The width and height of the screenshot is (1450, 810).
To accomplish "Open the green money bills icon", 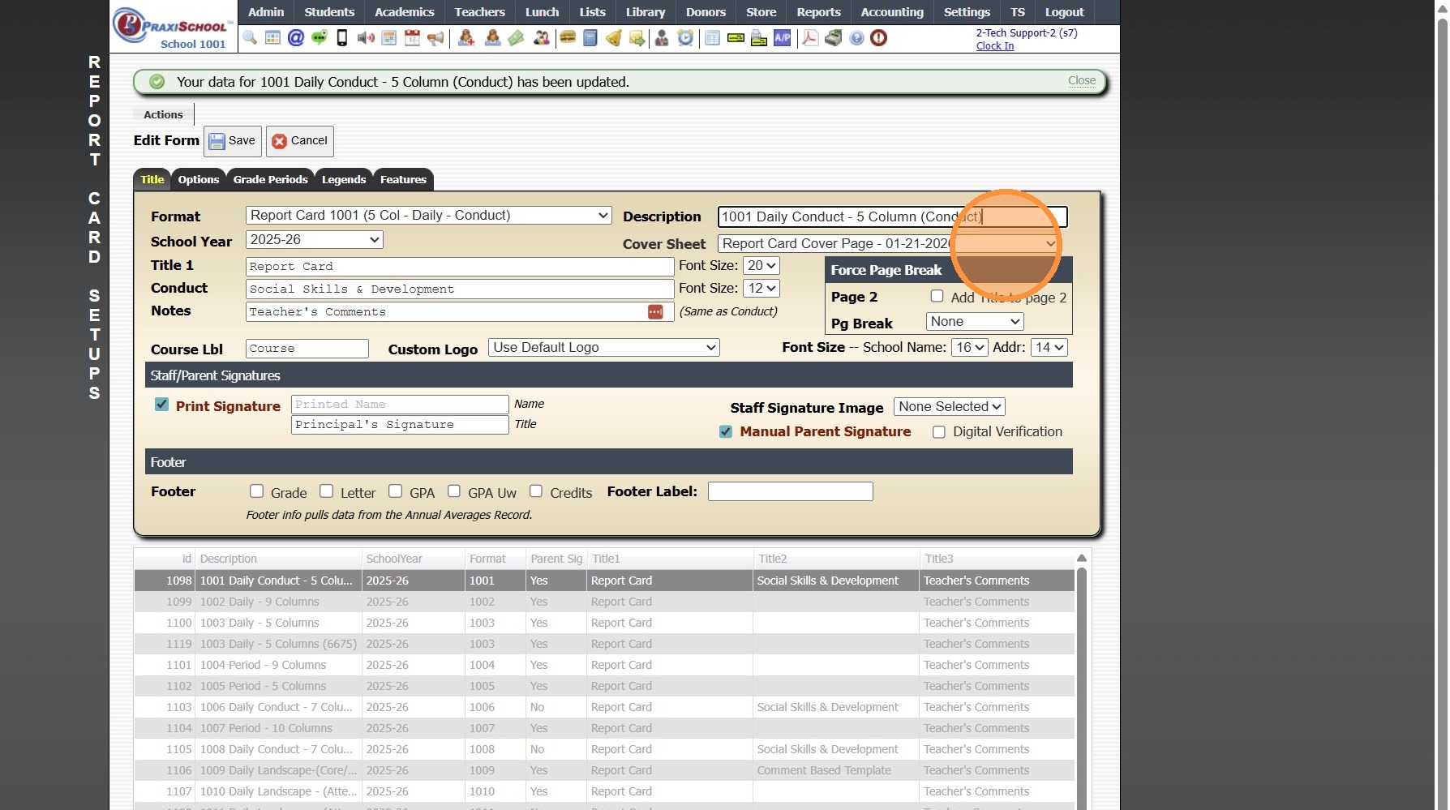I will pyautogui.click(x=516, y=38).
